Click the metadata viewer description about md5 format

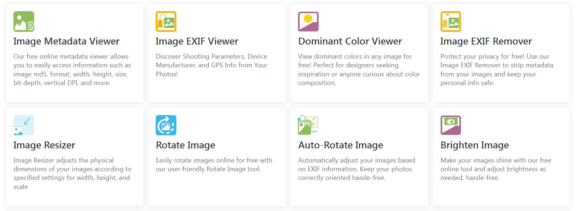(x=72, y=69)
